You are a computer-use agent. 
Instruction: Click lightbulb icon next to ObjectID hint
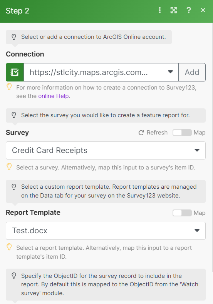point(14,276)
